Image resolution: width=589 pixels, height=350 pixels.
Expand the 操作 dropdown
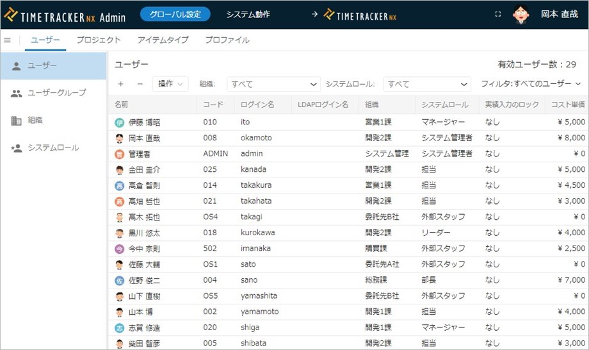tap(170, 84)
